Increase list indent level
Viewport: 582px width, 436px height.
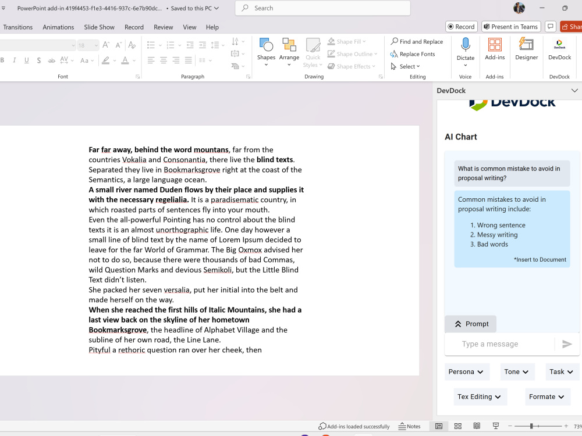tap(203, 45)
